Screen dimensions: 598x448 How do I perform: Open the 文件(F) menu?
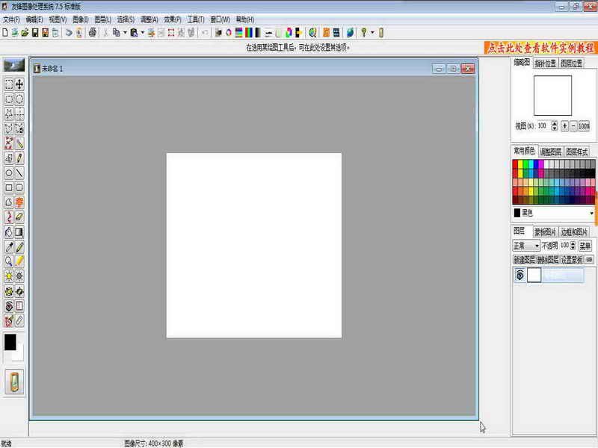[x=11, y=19]
